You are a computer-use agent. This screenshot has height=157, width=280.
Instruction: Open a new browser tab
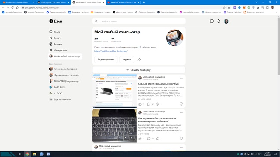tap(144, 3)
